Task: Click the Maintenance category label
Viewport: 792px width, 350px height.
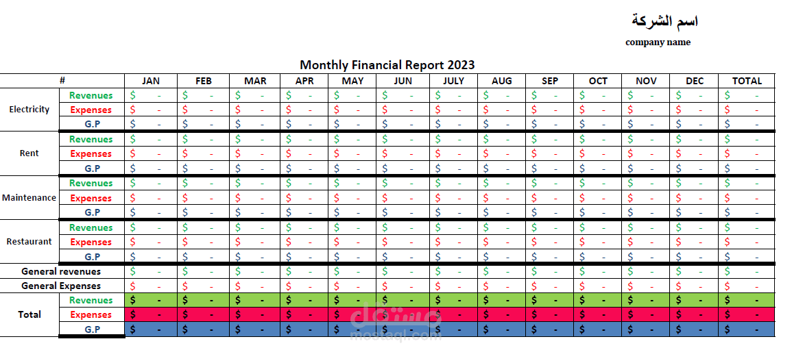Action: pos(29,198)
